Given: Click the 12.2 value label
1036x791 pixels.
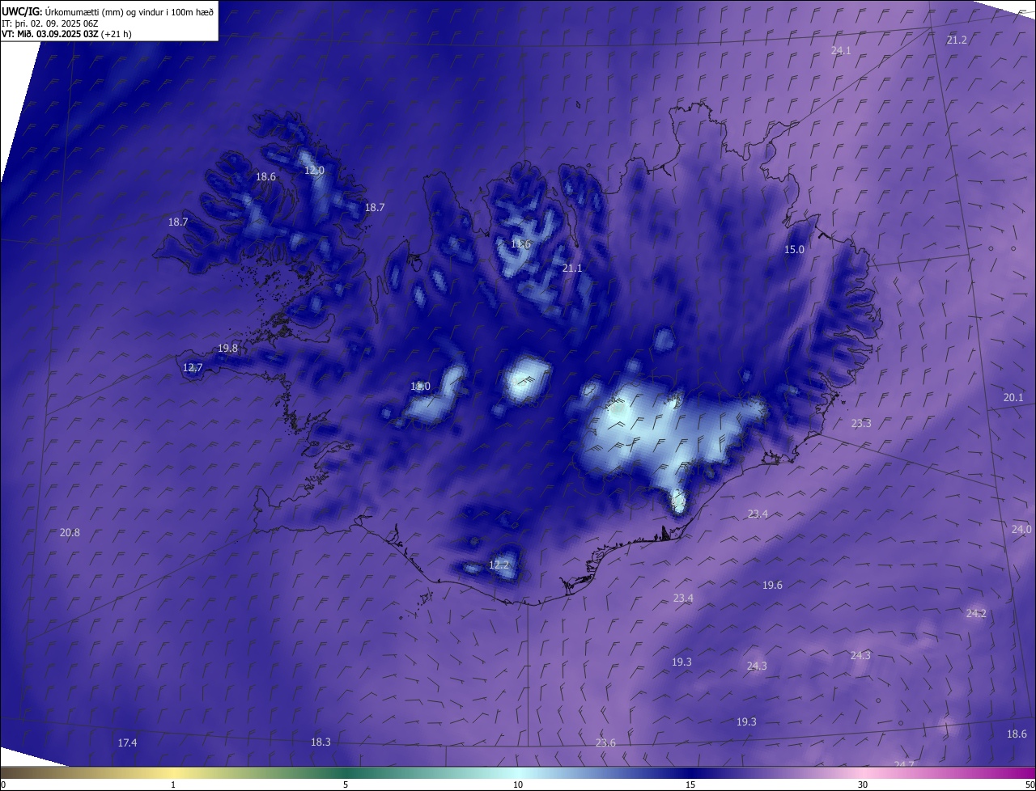Looking at the screenshot, I should pyautogui.click(x=499, y=565).
